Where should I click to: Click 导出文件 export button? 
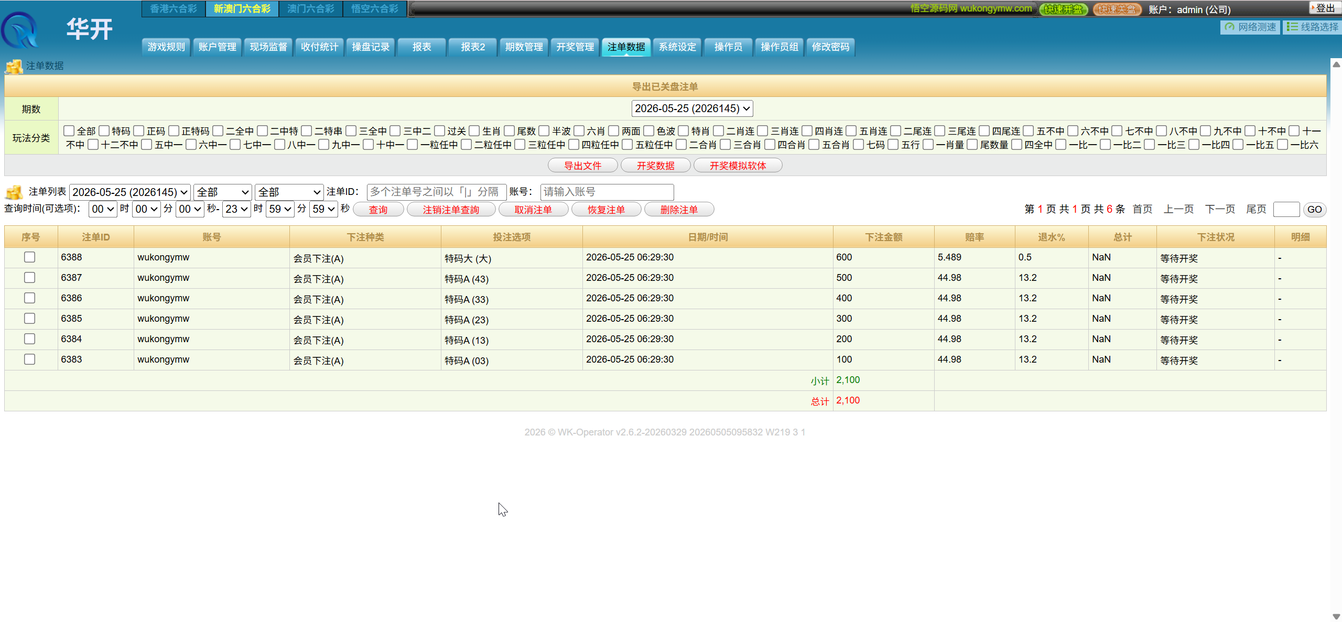583,166
